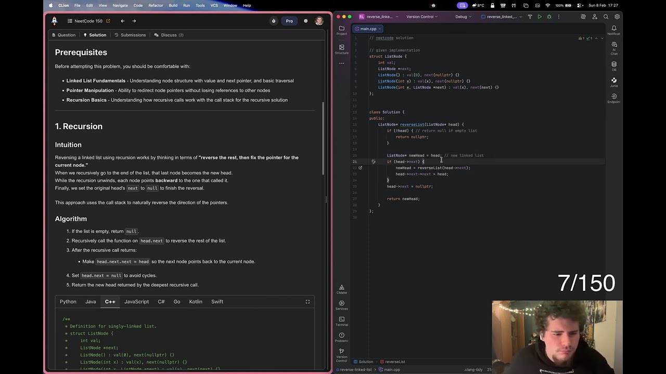
Task: Click the add collaborator (Code With Me) icon
Action: [595, 17]
